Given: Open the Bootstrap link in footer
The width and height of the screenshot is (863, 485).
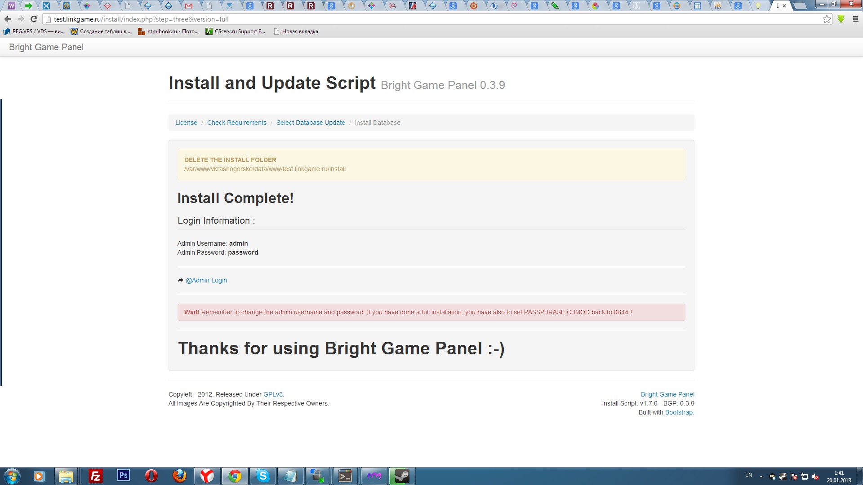Looking at the screenshot, I should pyautogui.click(x=679, y=412).
